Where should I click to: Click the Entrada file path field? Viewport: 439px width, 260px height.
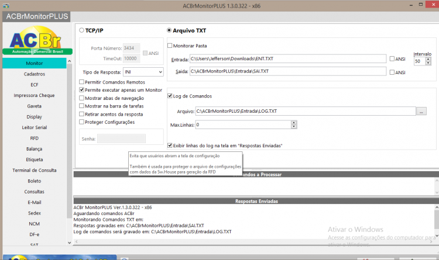point(288,58)
